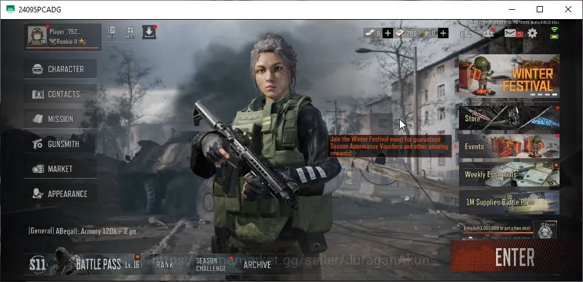This screenshot has width=583, height=282.
Task: Open the Archive tab
Action: [257, 265]
